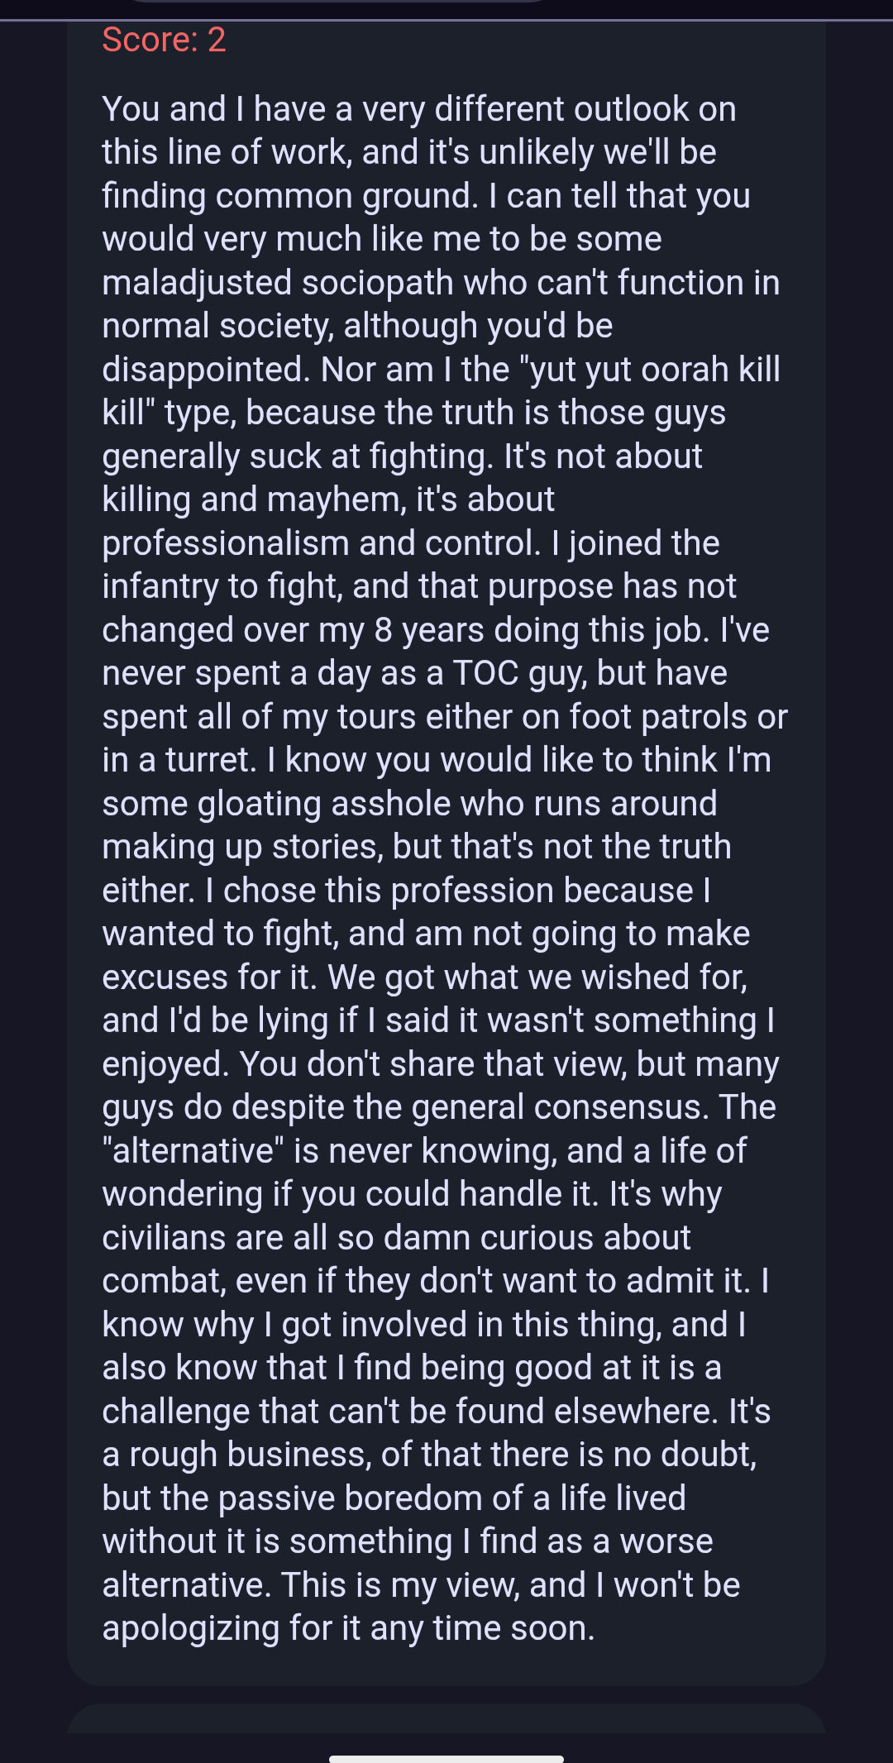893x1763 pixels.
Task: Click the phrase "common ground"
Action: pos(346,196)
